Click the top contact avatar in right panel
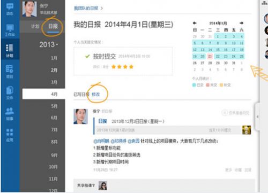This screenshot has width=268, height=193. coord(266,18)
